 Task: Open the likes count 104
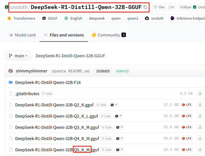point(171,7)
